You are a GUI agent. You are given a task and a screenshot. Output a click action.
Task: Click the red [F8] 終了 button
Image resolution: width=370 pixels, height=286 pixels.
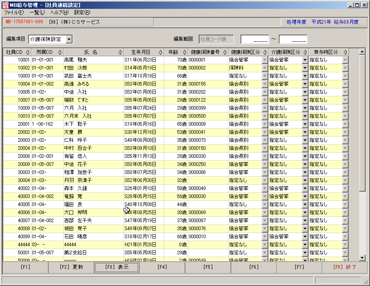[345, 267]
